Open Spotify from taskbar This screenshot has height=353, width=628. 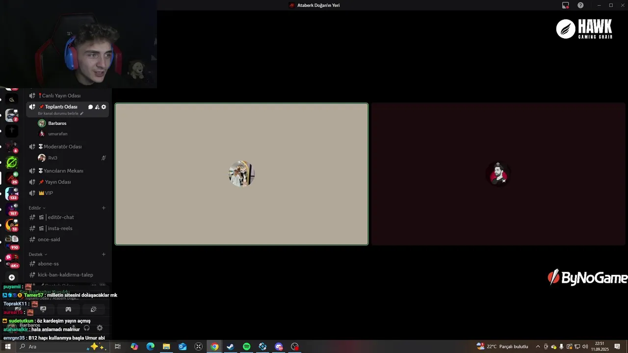point(247,347)
